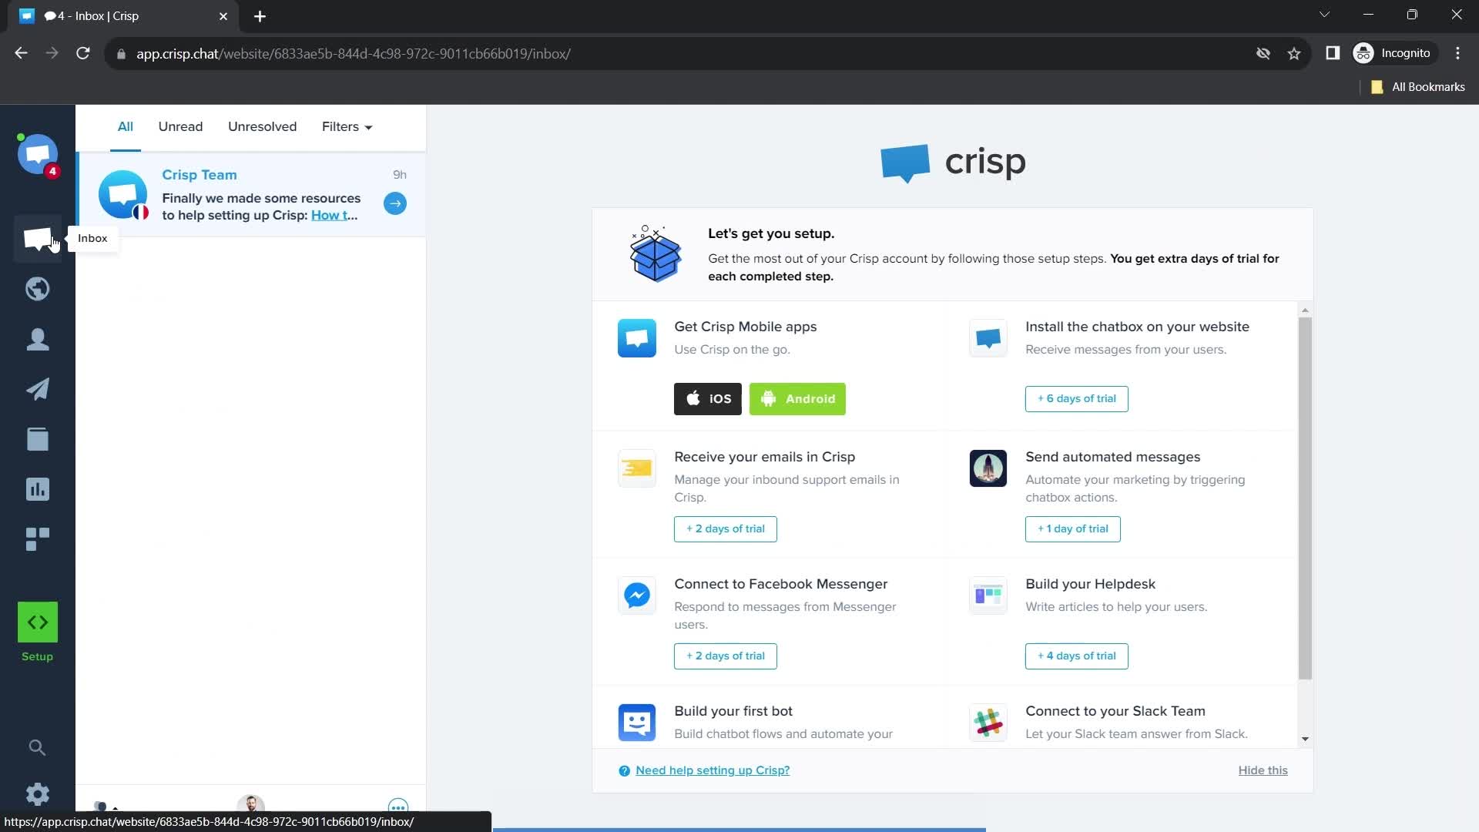The height and width of the screenshot is (832, 1479).
Task: Open the Knowledge Base icon
Action: point(38,439)
